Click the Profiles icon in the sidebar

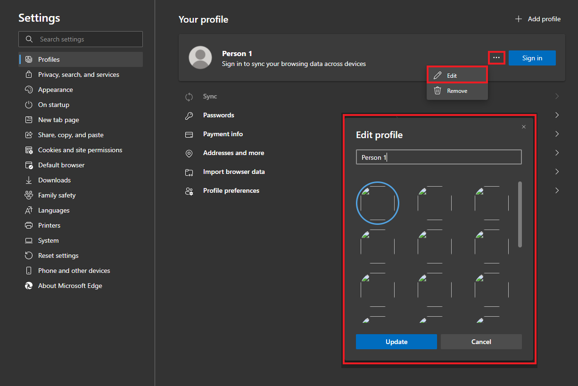coord(29,59)
